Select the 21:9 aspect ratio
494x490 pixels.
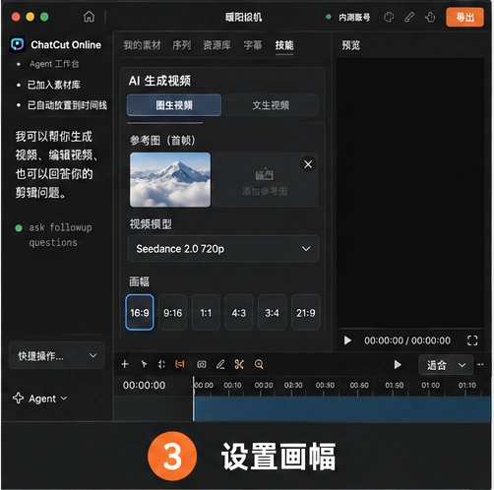tap(306, 313)
